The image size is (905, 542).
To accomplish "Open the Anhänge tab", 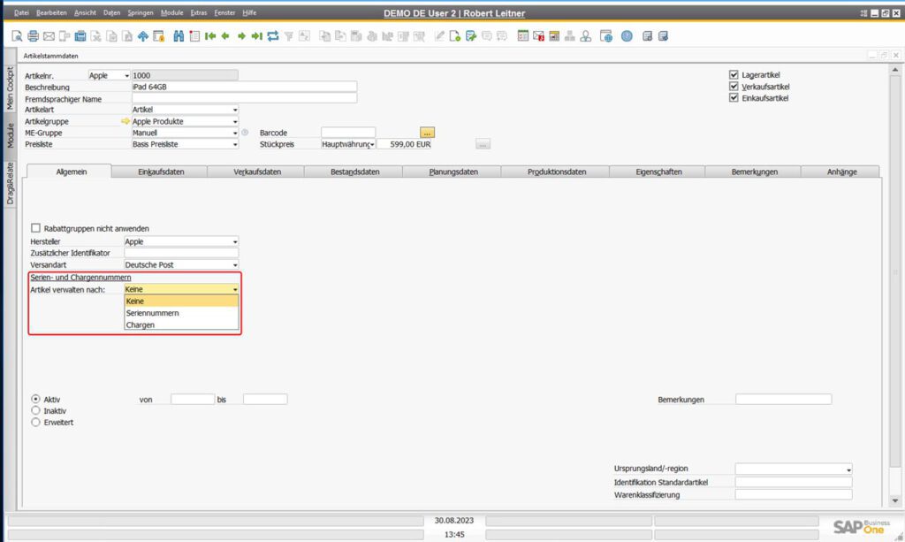I will coord(841,172).
